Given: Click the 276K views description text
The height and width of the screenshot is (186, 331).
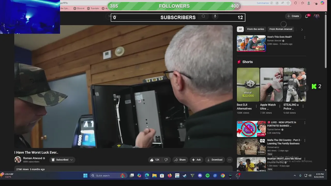Looking at the screenshot, I should pos(31,169).
